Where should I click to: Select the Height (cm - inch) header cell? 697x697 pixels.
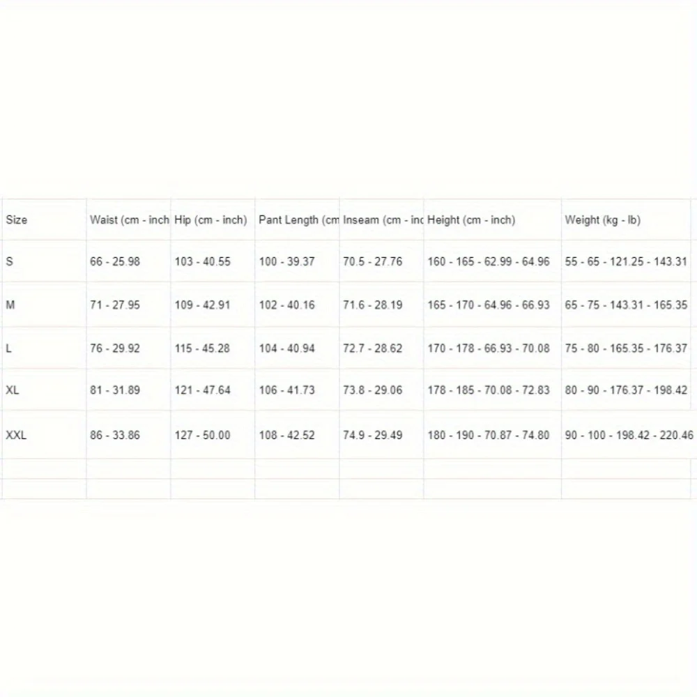point(492,220)
